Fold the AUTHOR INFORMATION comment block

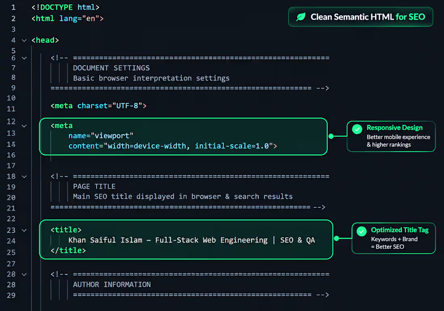pos(24,275)
